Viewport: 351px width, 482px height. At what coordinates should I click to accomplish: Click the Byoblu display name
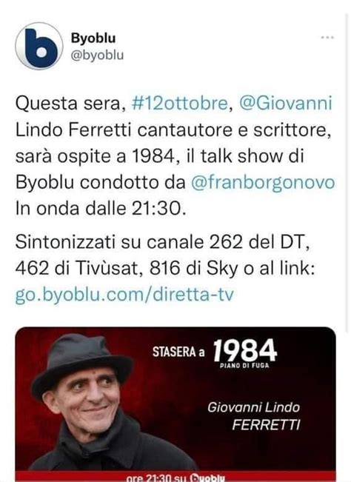(x=93, y=38)
